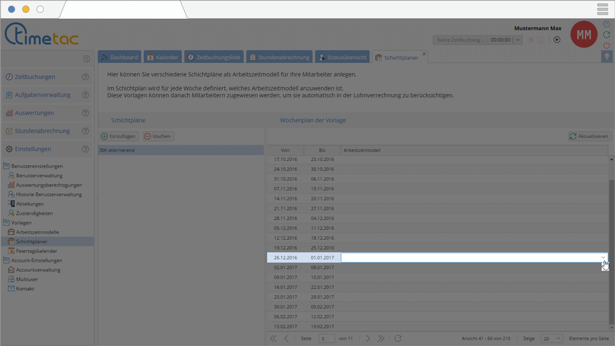
Task: Click the lightbulb tips icon
Action: point(606,57)
